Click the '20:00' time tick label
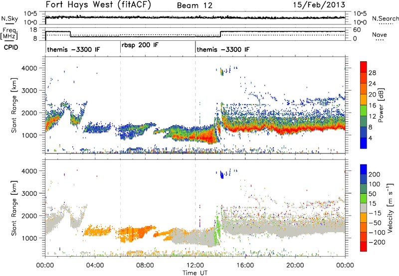Viewport: 399px width, 276px height. [295, 266]
